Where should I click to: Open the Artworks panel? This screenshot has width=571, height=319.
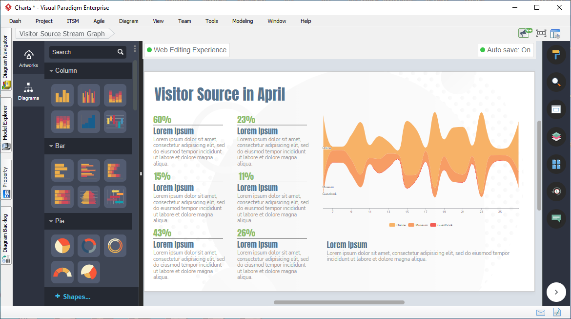[x=28, y=59]
